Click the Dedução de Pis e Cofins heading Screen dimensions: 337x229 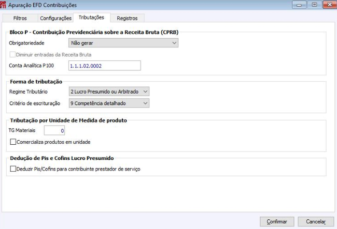[62, 158]
